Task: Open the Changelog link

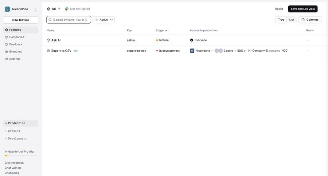Action: pos(12,173)
